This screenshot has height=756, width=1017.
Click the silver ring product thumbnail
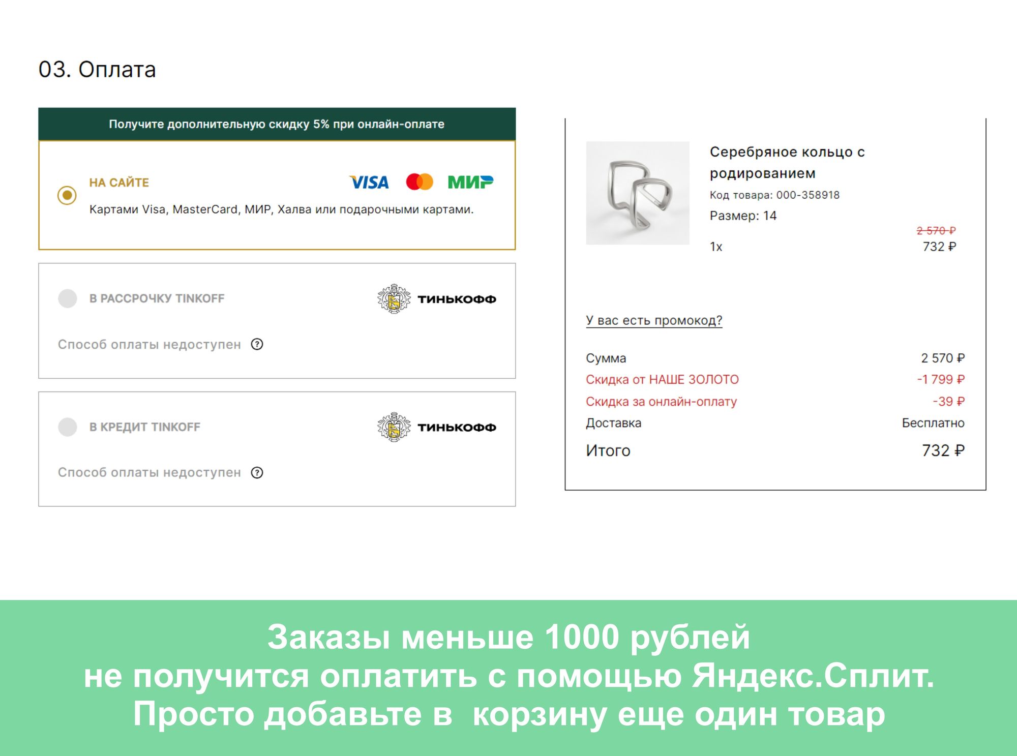[638, 193]
